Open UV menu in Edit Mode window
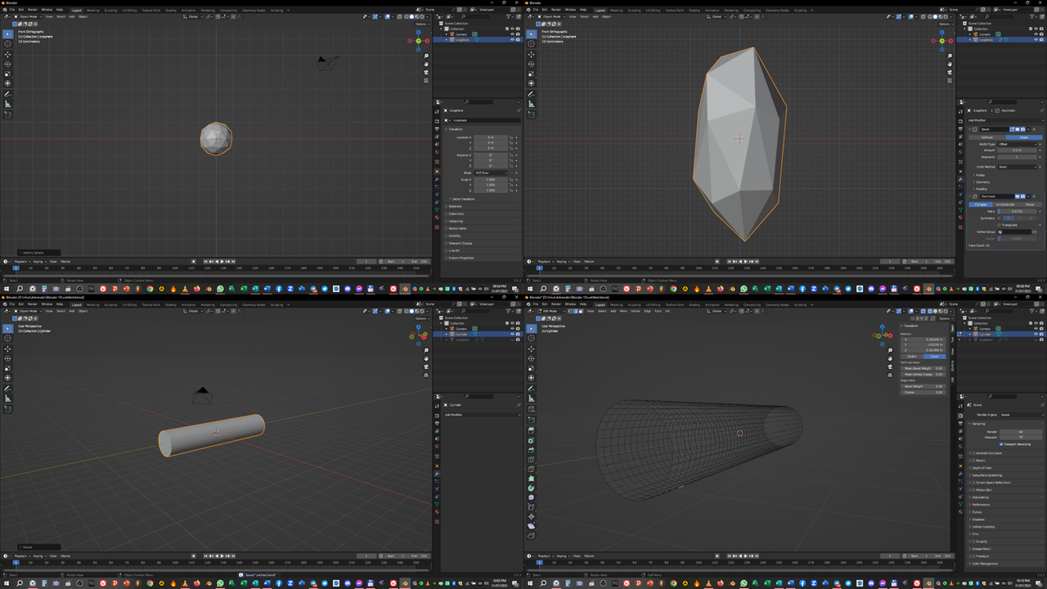Image resolution: width=1047 pixels, height=589 pixels. tap(667, 311)
